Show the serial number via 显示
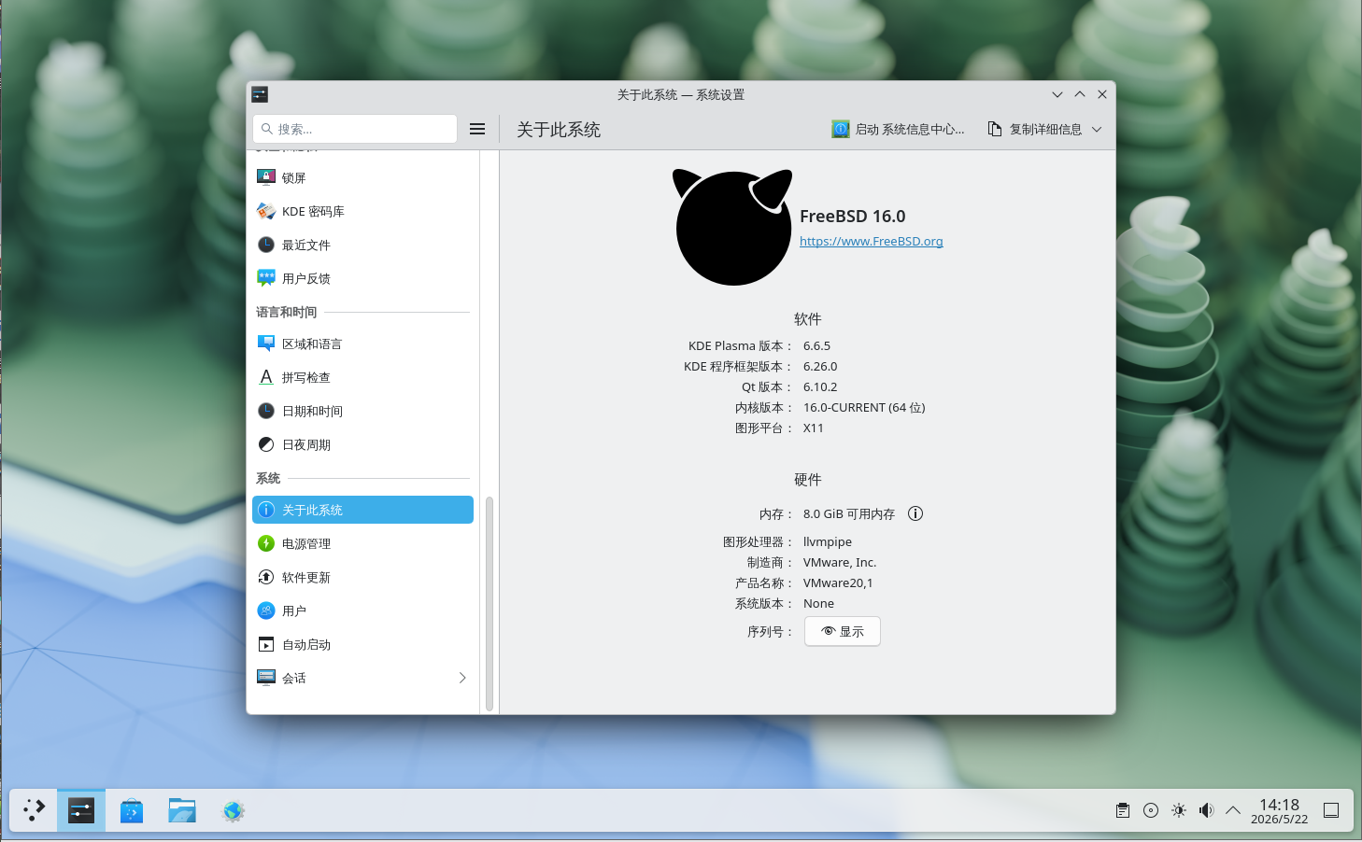 point(843,631)
